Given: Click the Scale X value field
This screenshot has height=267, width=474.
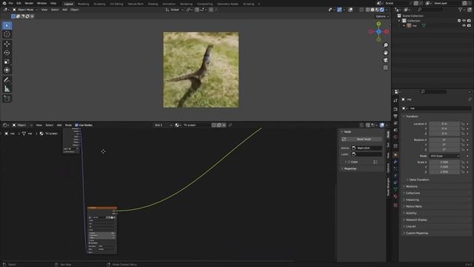Looking at the screenshot, I should coord(444,162).
